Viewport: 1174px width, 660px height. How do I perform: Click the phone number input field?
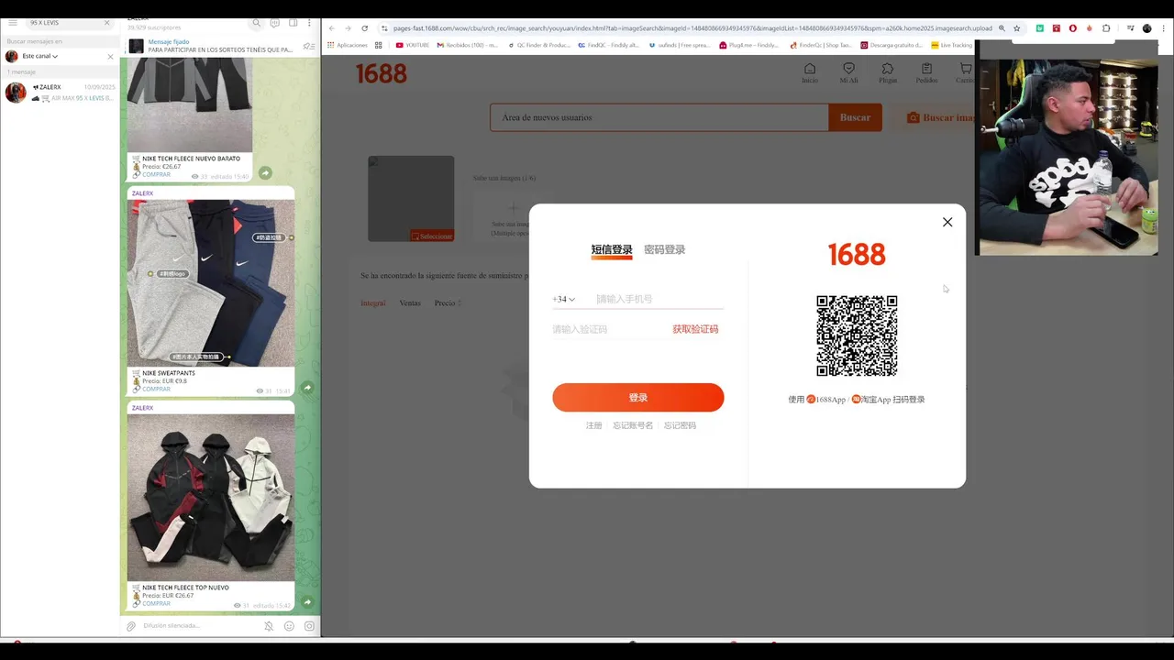click(x=659, y=299)
